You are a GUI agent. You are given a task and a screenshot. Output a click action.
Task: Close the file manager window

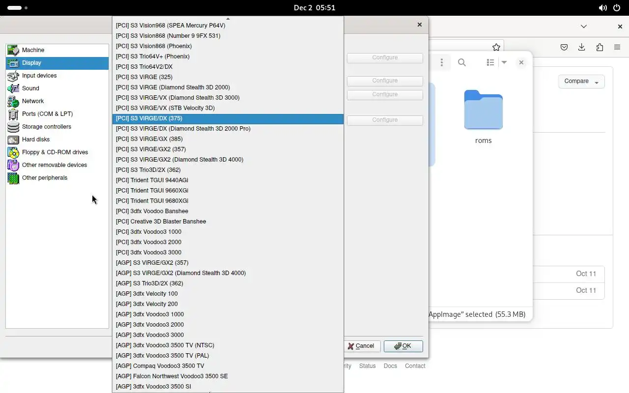click(x=521, y=62)
